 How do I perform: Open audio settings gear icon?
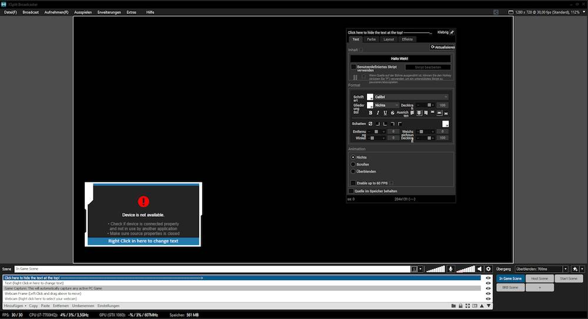point(488,268)
